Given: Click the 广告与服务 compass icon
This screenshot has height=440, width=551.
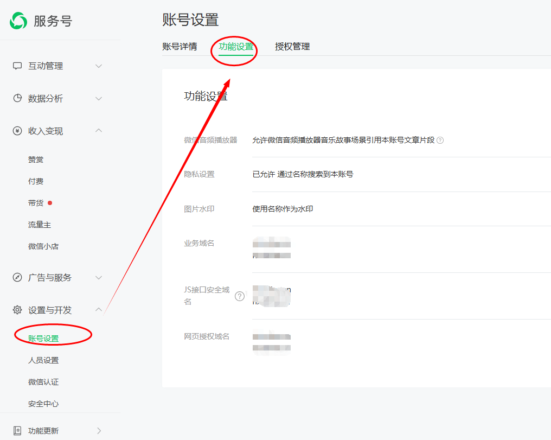Looking at the screenshot, I should click(x=17, y=277).
